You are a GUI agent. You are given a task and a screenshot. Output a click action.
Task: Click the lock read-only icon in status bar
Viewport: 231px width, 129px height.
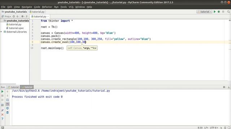pos(221,128)
